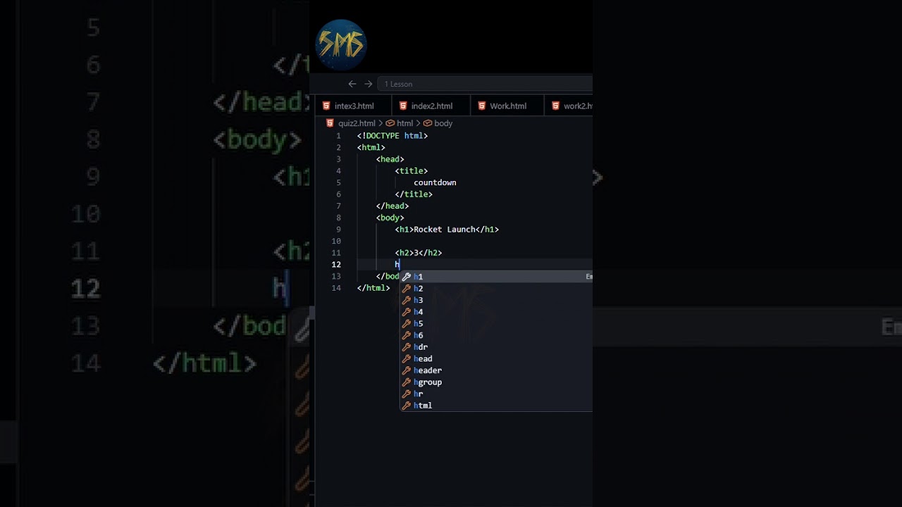Choose the hgroup suggestion

tap(496, 382)
